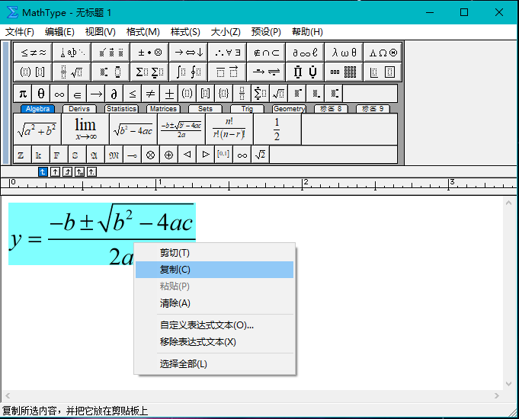Choose 剪切(T) from the context menu
This screenshot has height=419, width=519.
coord(214,253)
